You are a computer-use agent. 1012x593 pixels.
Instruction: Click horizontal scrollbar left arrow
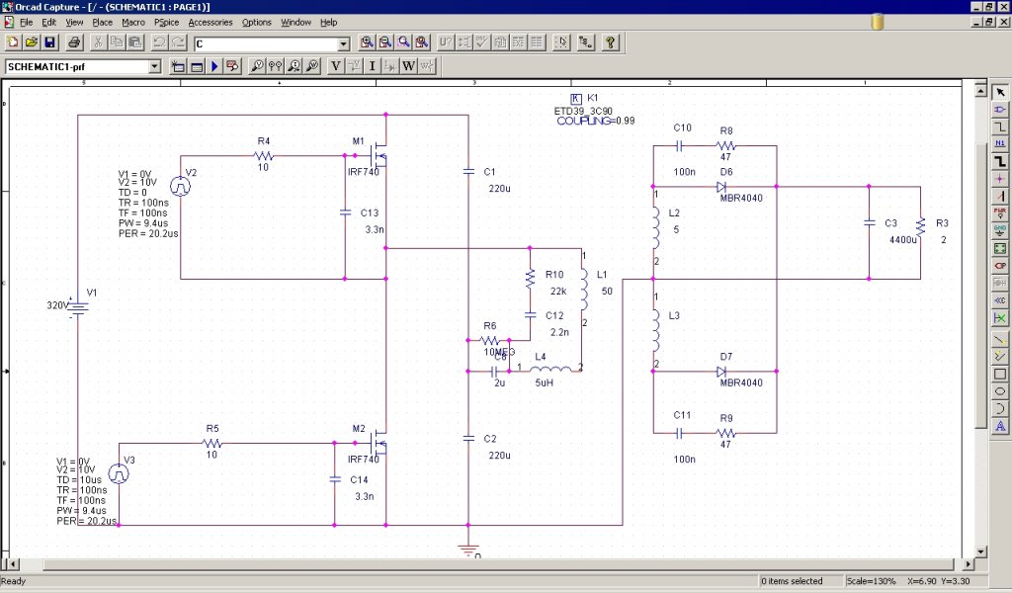(x=12, y=564)
